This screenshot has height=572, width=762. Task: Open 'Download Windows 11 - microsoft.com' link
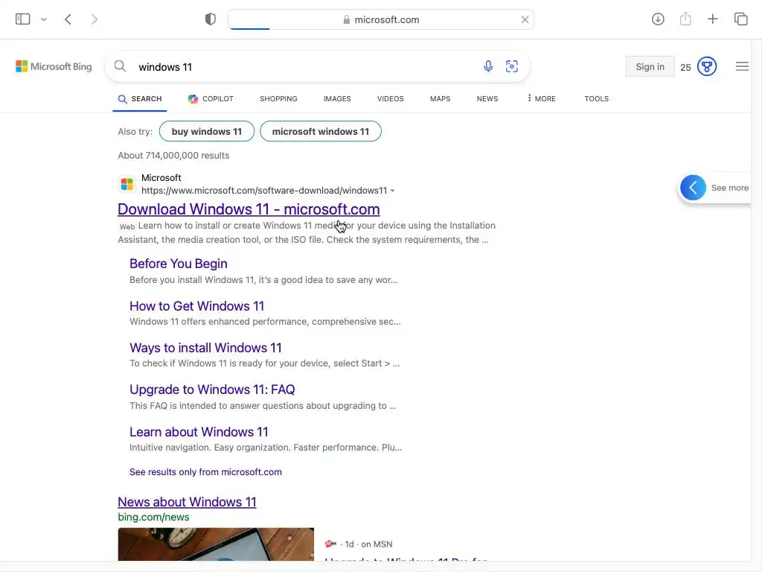(249, 209)
